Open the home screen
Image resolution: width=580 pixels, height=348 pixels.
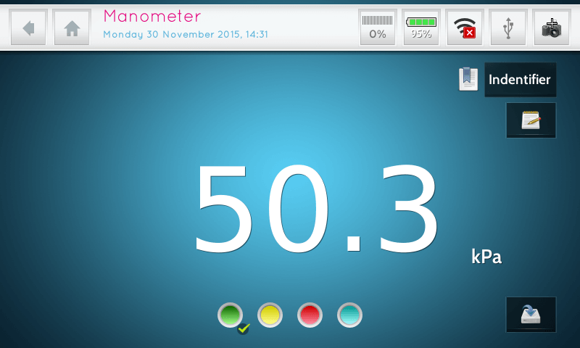click(72, 28)
